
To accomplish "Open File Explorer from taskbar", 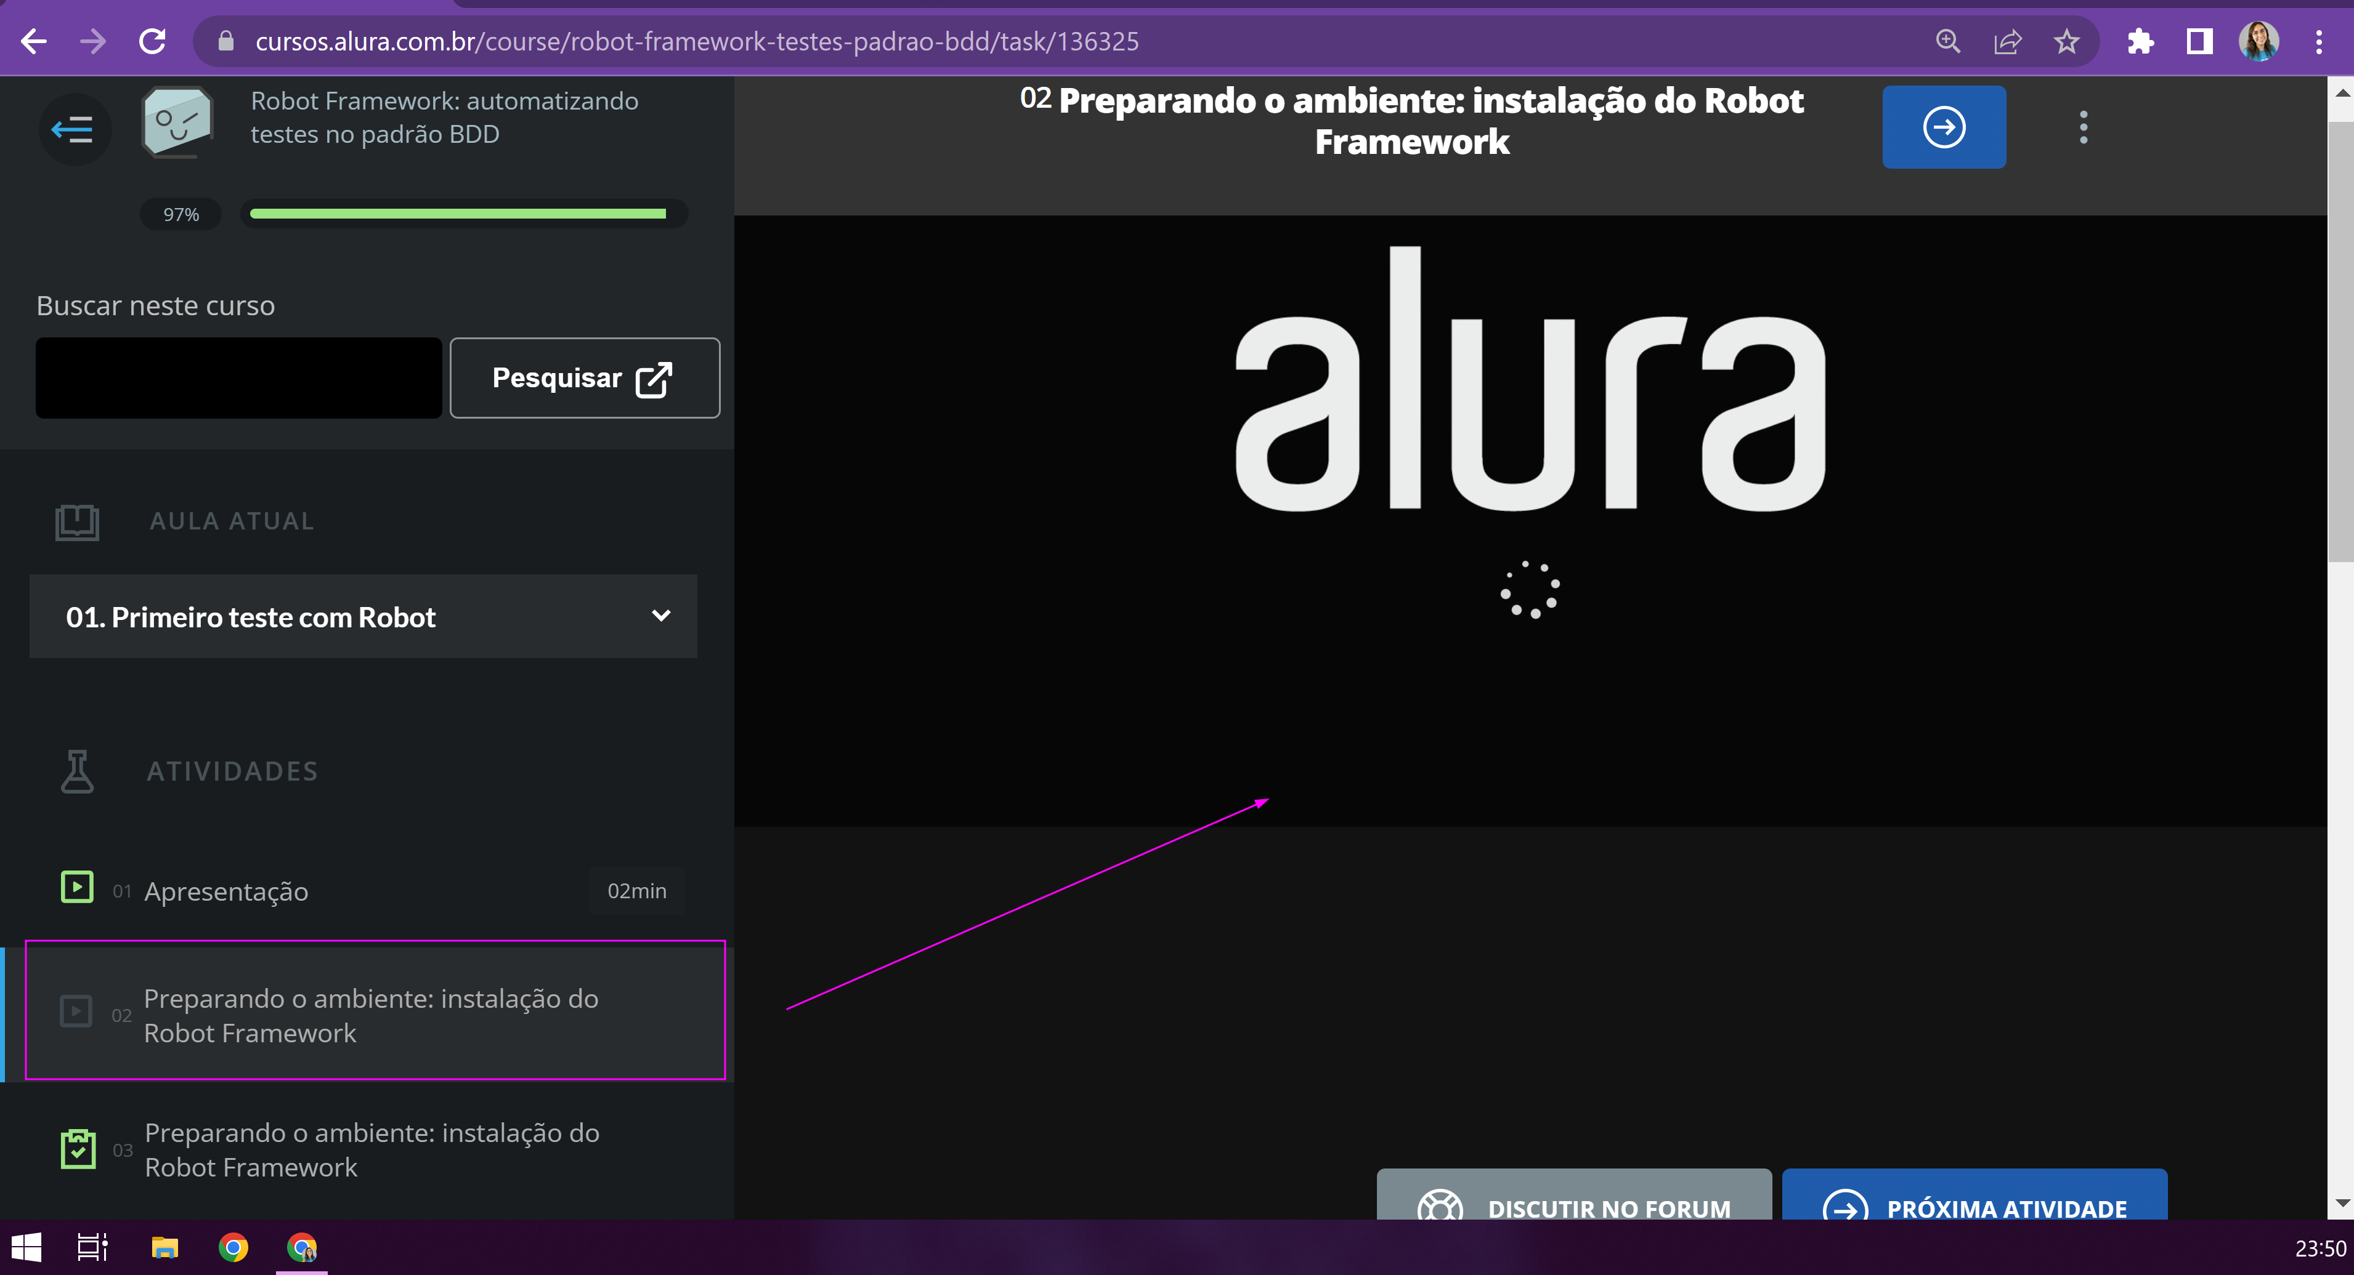I will pyautogui.click(x=164, y=1247).
